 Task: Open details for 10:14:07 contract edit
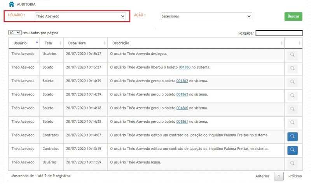point(292,137)
